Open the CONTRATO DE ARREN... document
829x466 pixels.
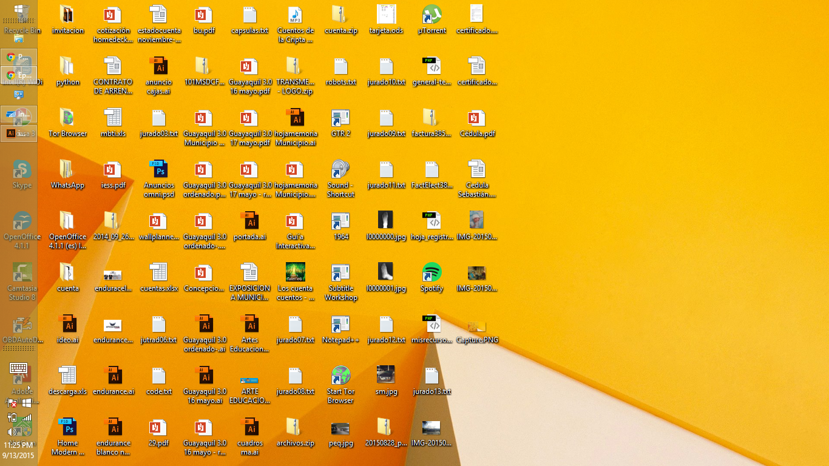click(x=113, y=75)
